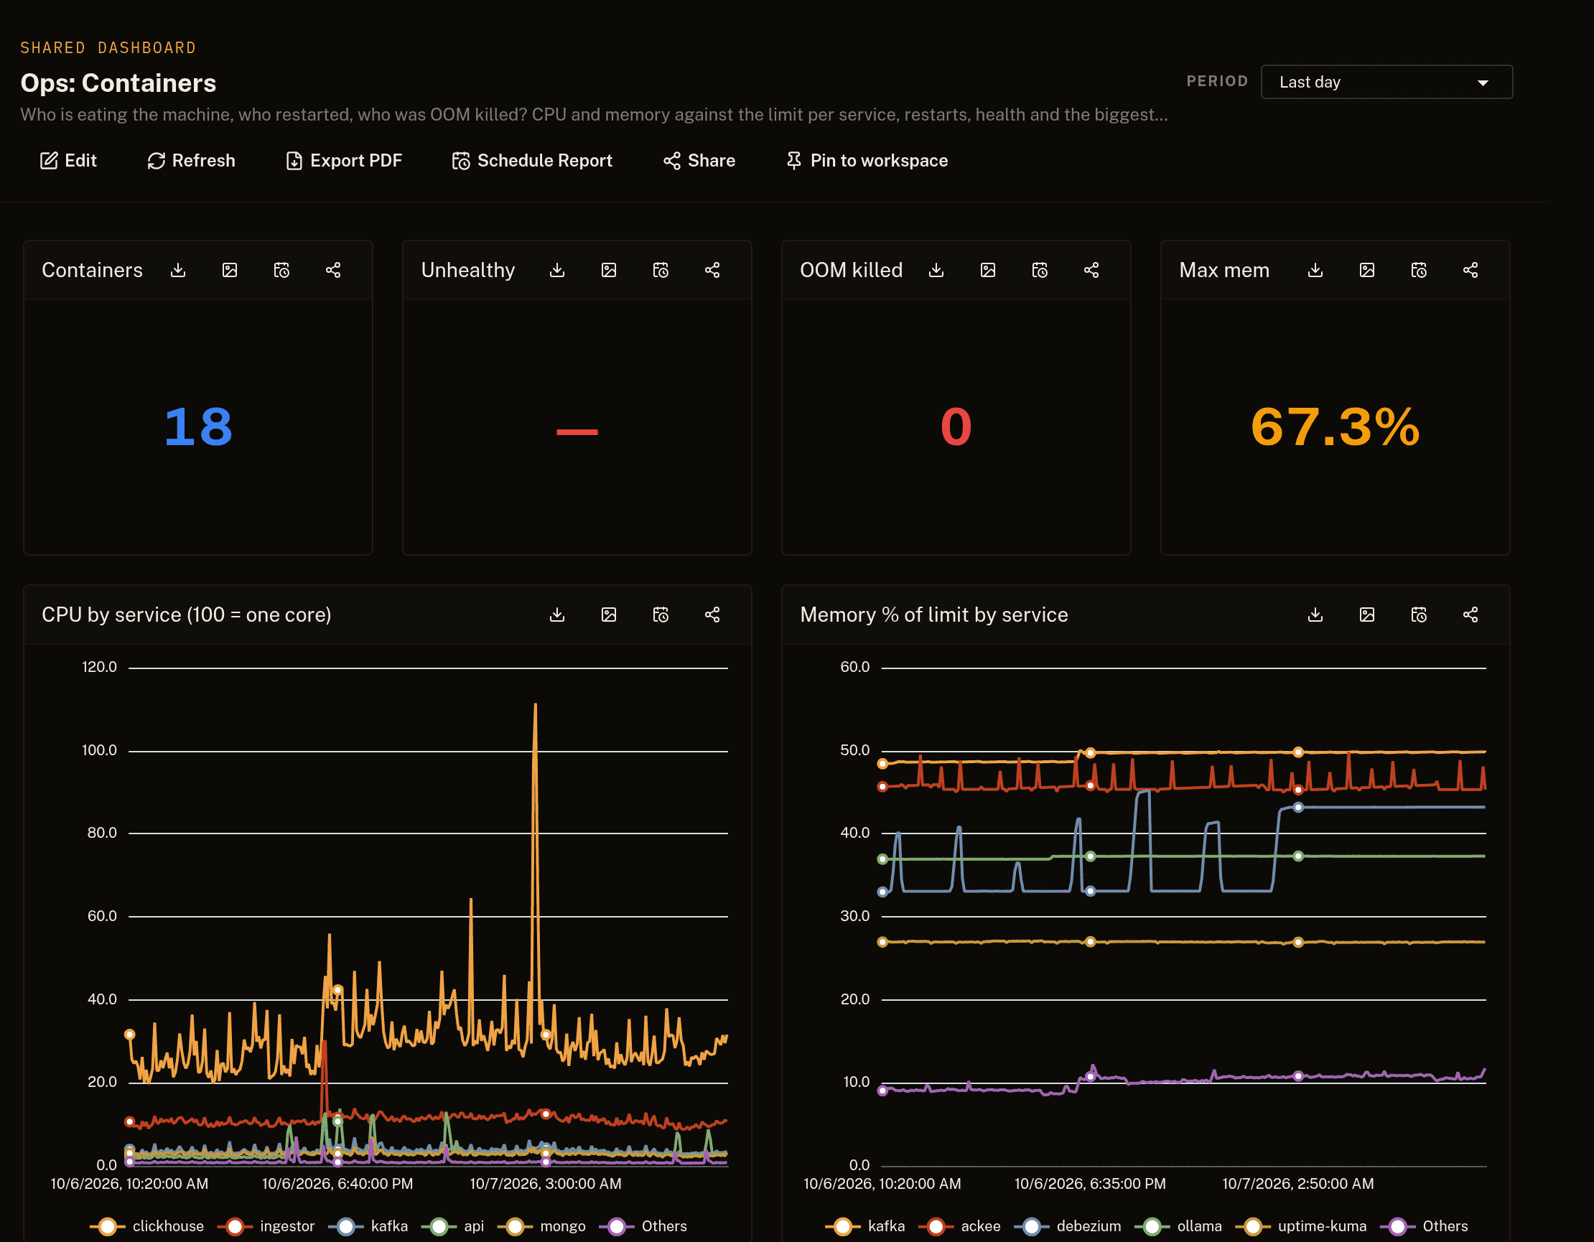
Task: Click the Memory % of limit by service title
Action: coord(933,615)
